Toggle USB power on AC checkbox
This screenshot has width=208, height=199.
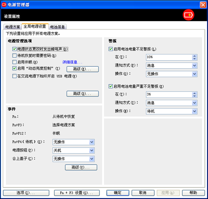[15, 76]
